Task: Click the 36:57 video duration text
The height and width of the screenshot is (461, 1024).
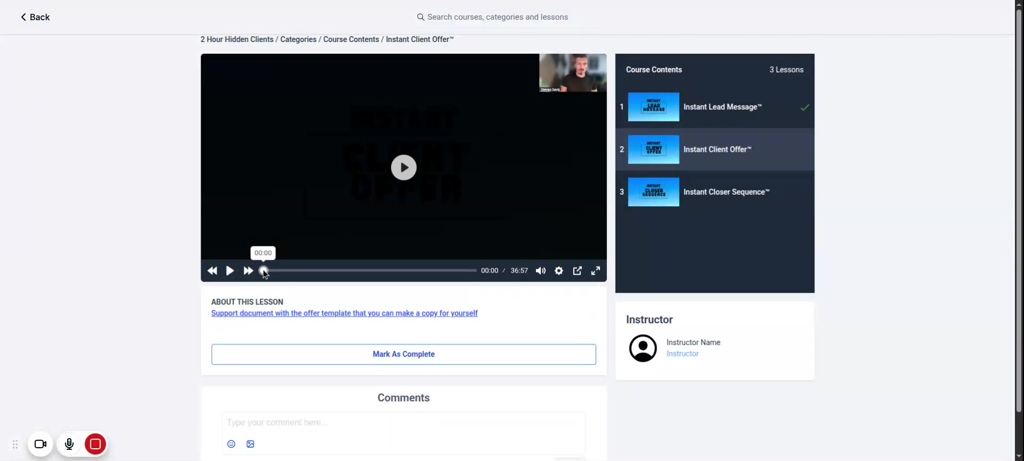Action: [x=519, y=271]
